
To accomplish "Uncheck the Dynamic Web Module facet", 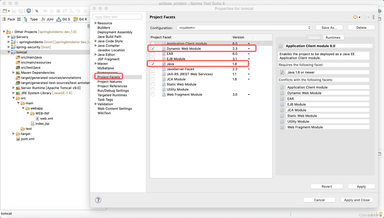I will click(153, 49).
